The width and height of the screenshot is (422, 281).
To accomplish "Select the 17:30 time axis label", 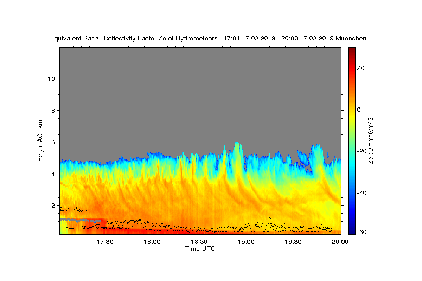I will tap(105, 242).
